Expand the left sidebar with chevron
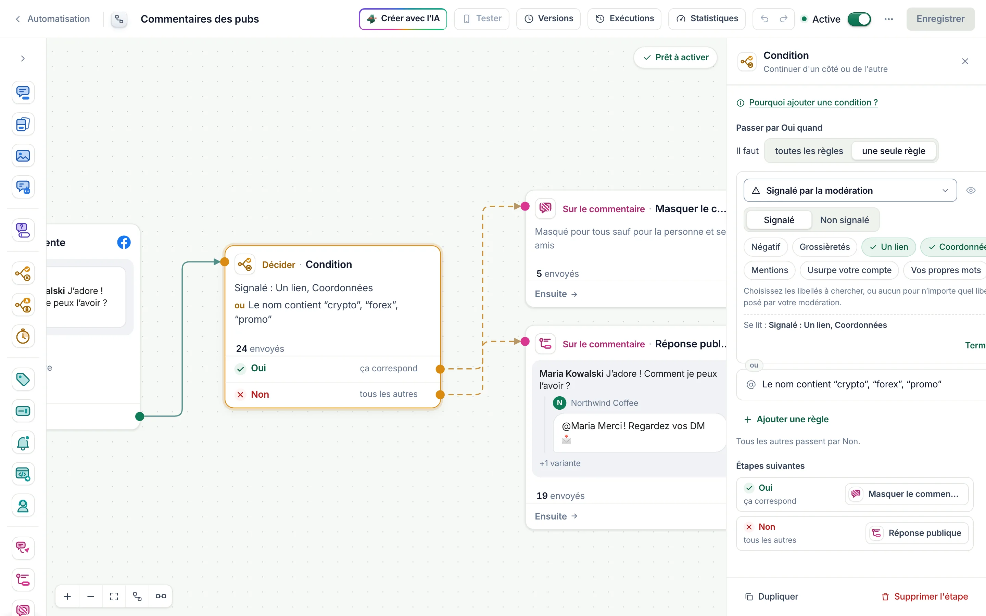This screenshot has width=986, height=616. coord(23,59)
